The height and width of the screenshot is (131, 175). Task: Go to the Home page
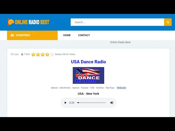tap(67, 35)
